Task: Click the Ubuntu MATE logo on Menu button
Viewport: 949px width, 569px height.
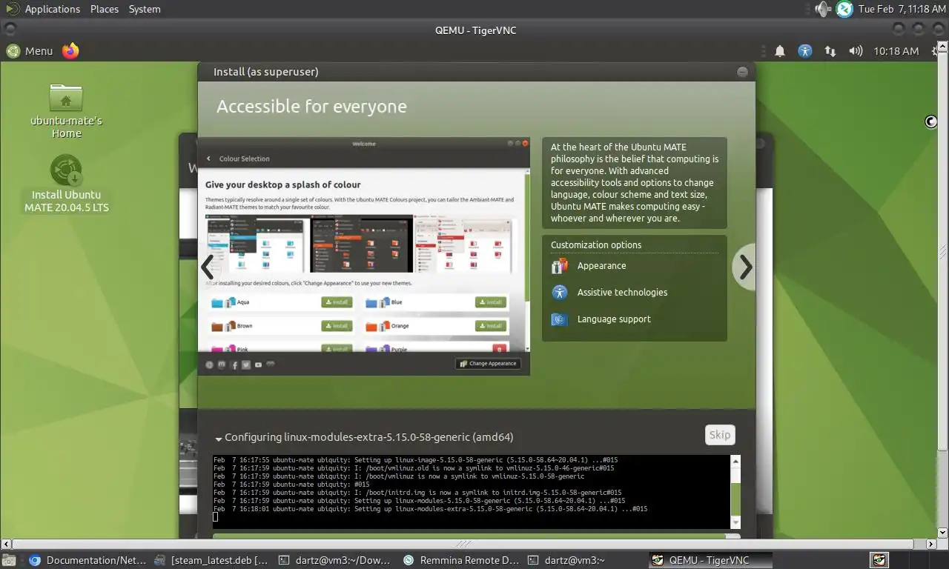Action: click(13, 50)
